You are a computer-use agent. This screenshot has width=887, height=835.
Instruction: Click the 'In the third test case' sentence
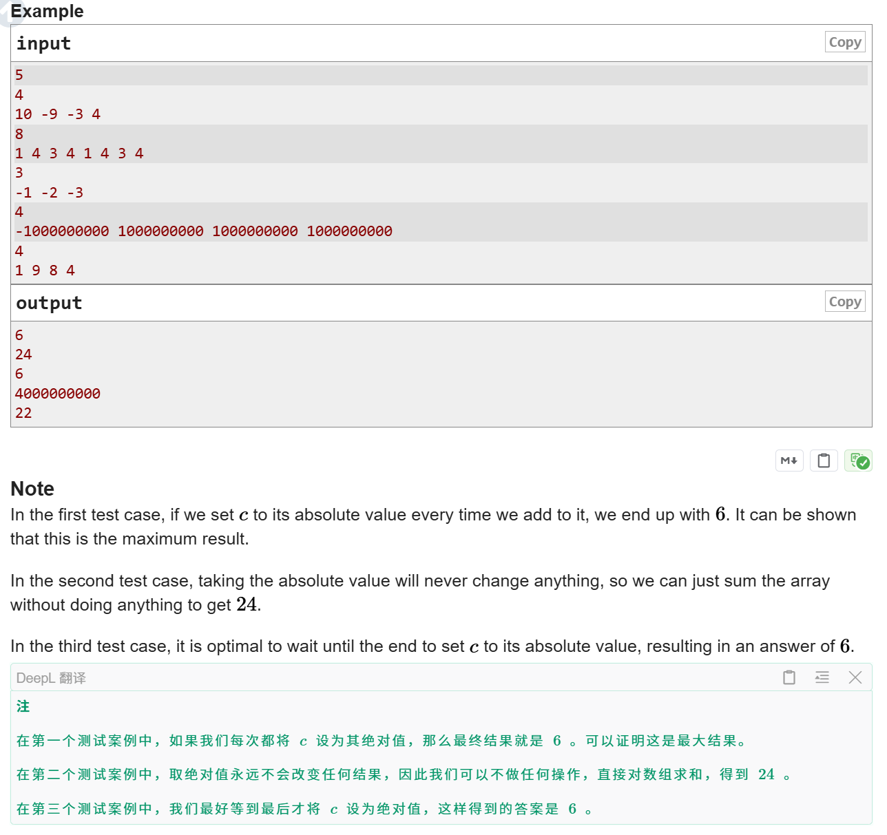[432, 646]
